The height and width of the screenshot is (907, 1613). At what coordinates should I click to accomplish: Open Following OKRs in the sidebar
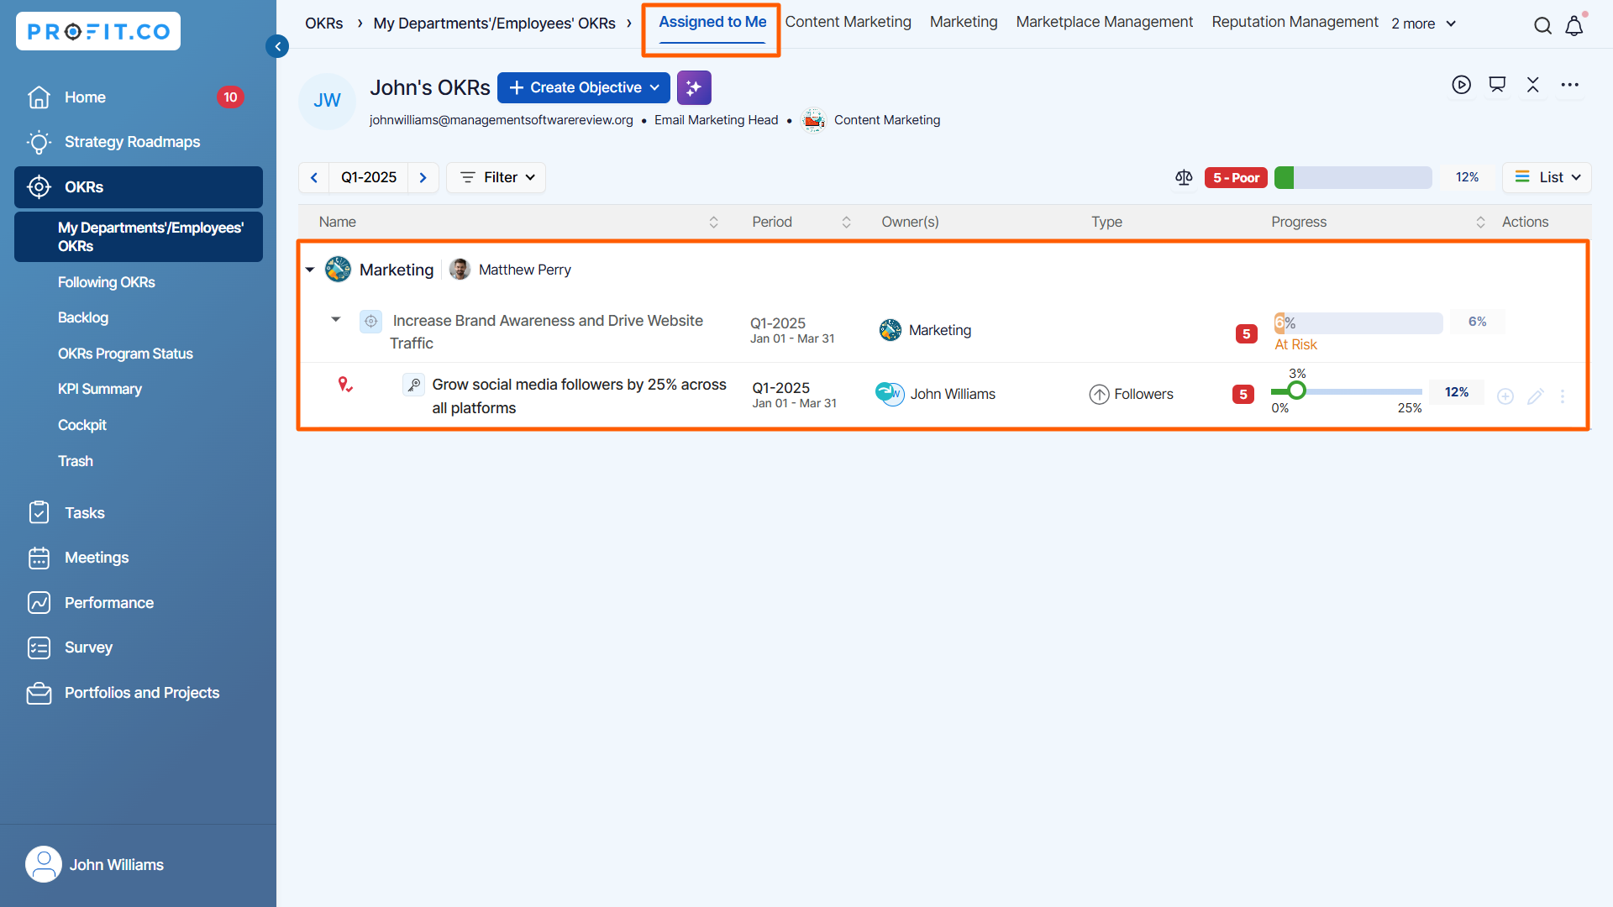click(107, 282)
